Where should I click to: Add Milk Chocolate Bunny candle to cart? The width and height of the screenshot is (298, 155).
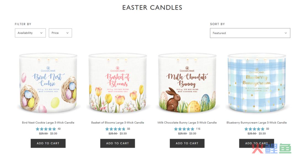pos(187,143)
